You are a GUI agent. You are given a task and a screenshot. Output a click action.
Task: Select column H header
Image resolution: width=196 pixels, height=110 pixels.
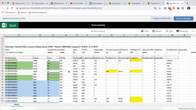pos(111,35)
